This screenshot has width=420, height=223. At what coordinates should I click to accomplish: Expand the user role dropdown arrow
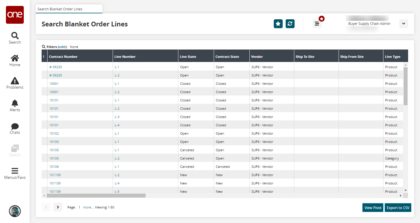404,24
